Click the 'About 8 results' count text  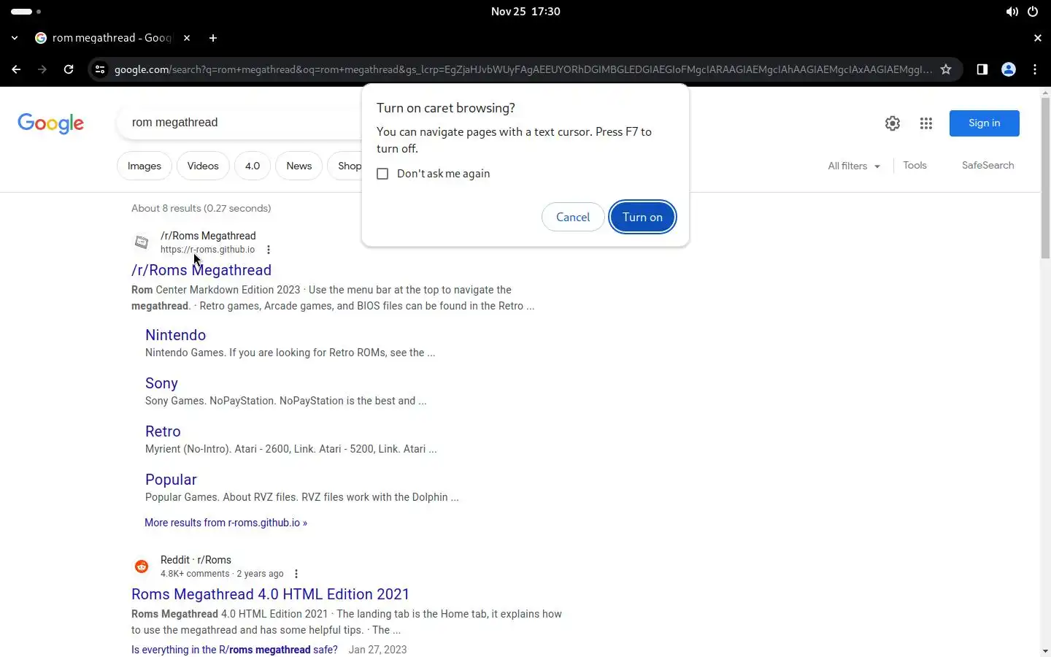(x=201, y=208)
